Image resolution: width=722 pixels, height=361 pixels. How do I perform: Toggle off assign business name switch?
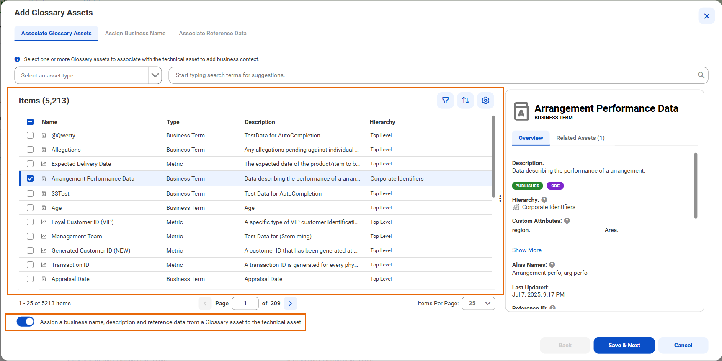click(x=25, y=322)
